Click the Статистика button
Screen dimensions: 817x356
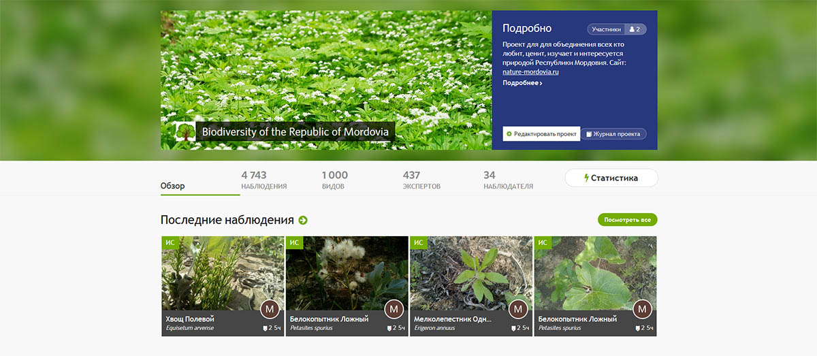[x=611, y=178]
